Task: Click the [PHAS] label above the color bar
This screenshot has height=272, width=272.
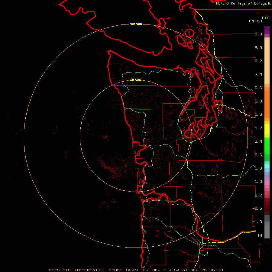Action: [x=255, y=21]
